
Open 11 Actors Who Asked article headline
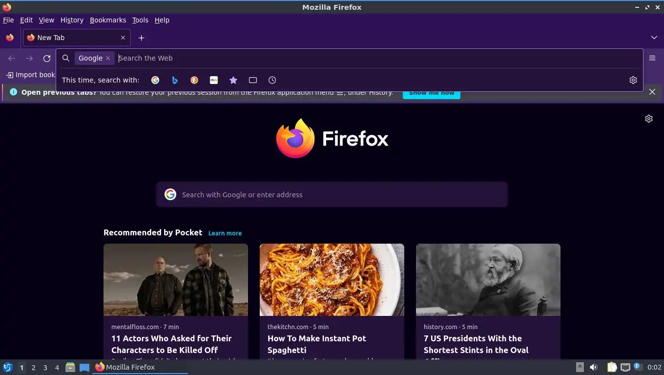[x=171, y=344]
